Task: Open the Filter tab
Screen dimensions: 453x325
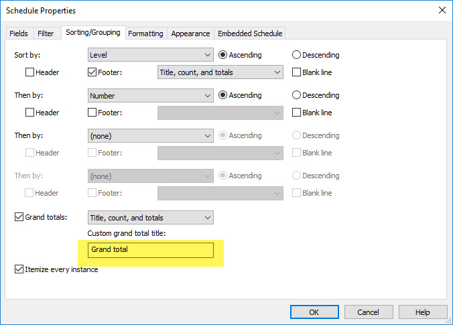Action: [x=46, y=34]
